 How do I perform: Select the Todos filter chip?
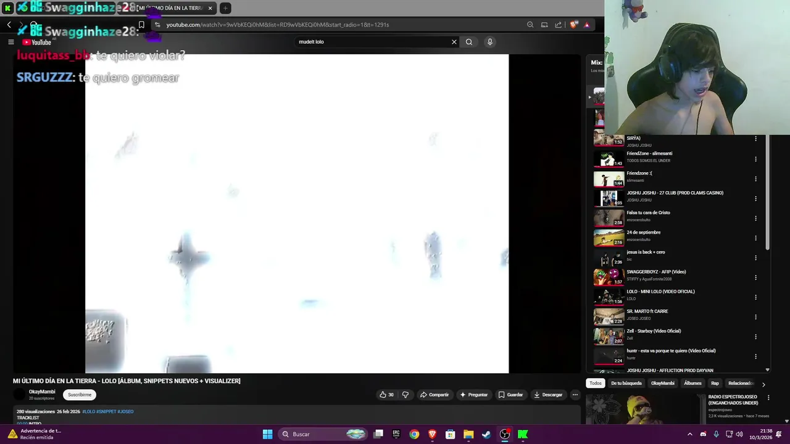[596, 383]
